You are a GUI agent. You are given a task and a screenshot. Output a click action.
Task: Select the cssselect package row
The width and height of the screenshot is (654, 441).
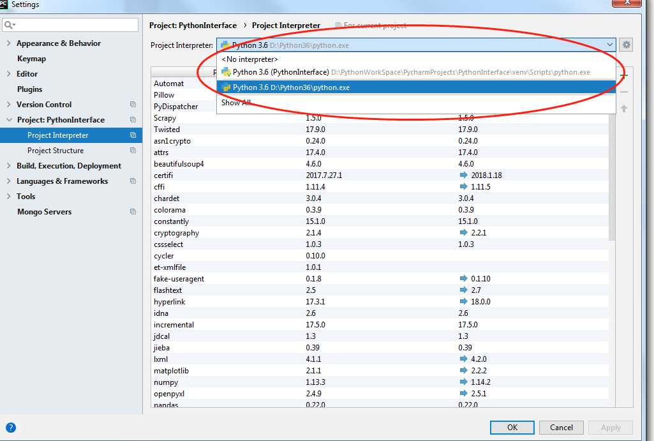coord(380,244)
